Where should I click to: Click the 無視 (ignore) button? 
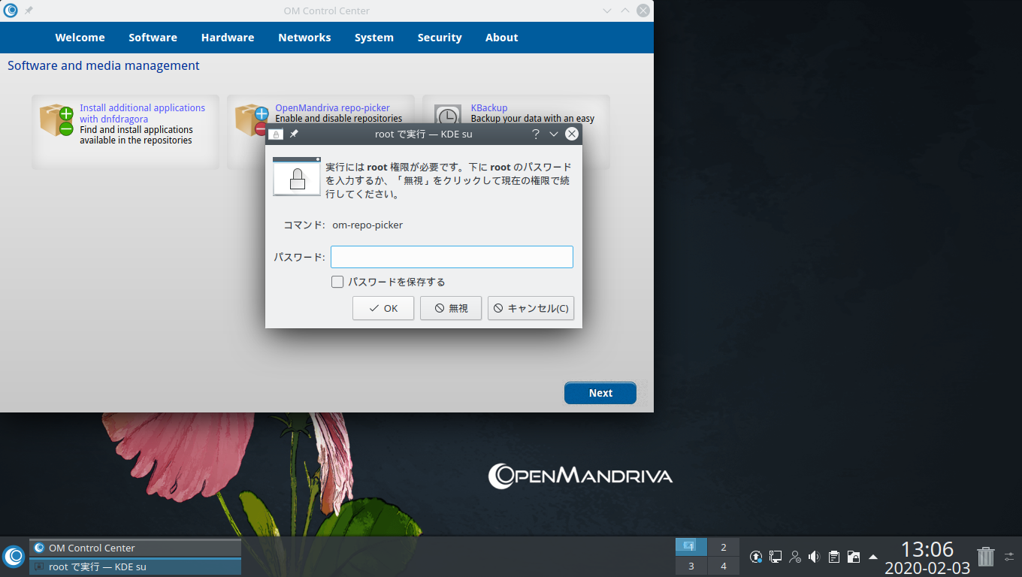coord(451,308)
